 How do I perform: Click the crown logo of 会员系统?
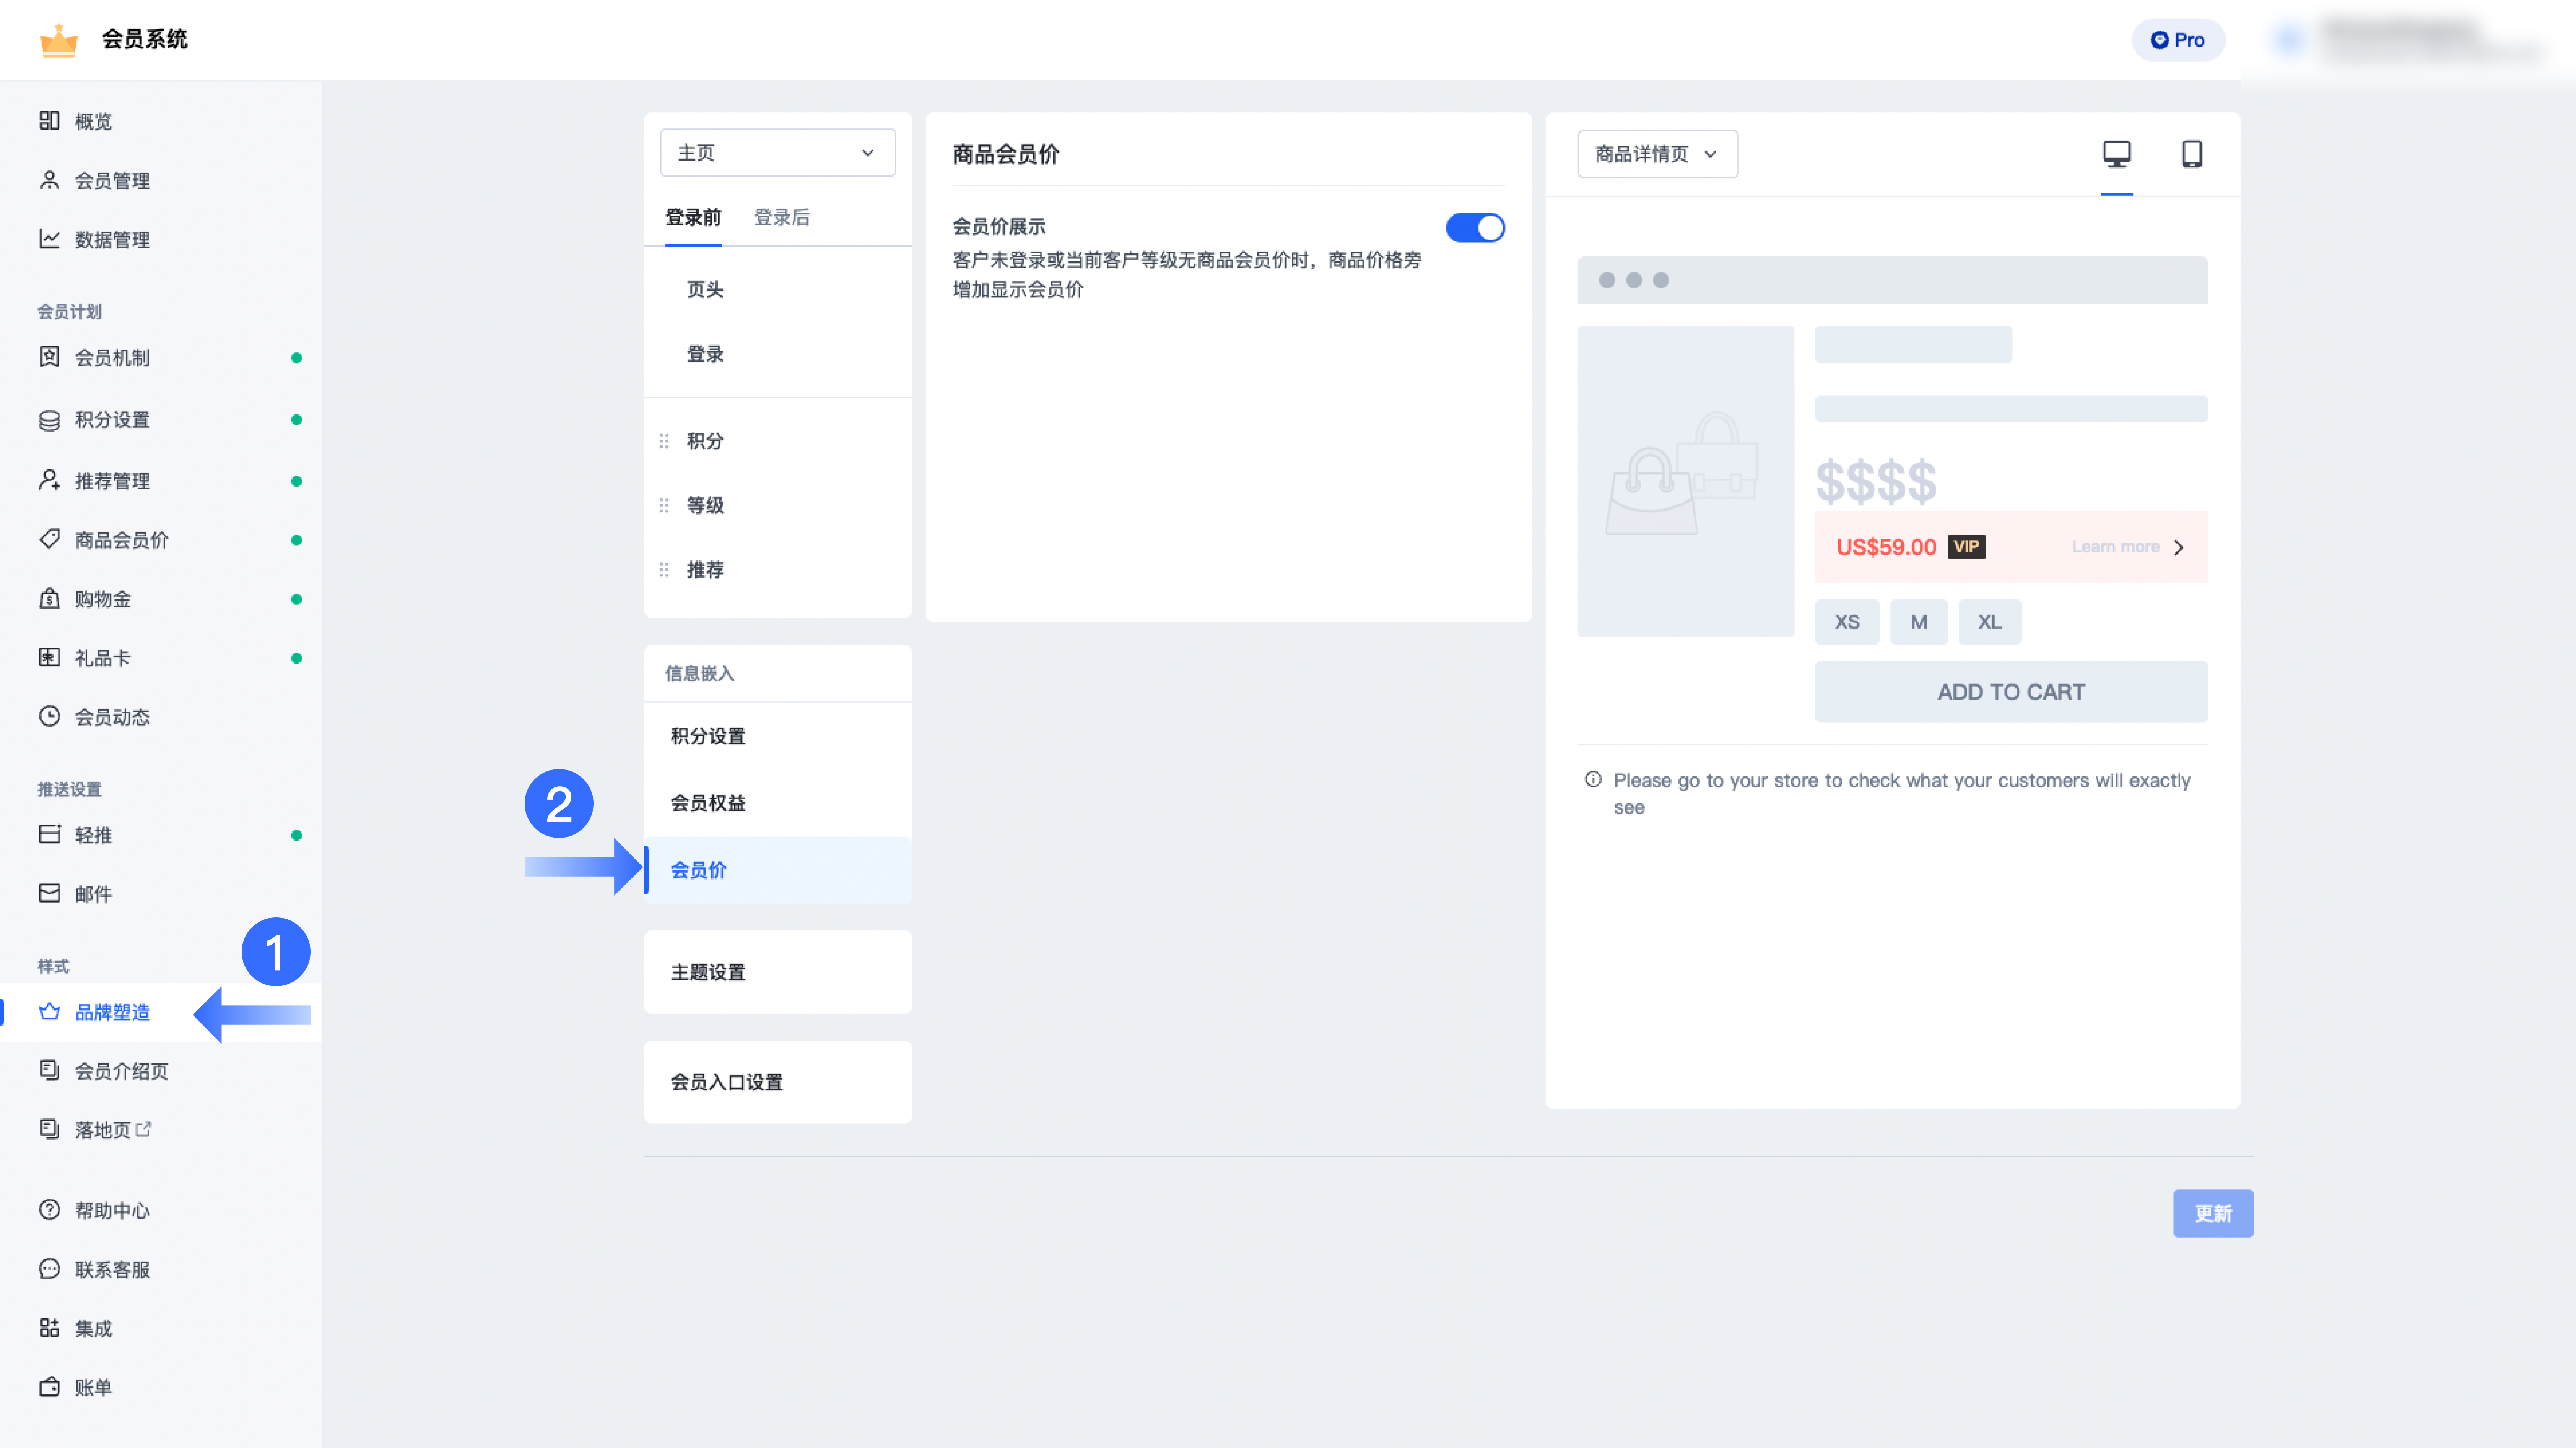(58, 40)
